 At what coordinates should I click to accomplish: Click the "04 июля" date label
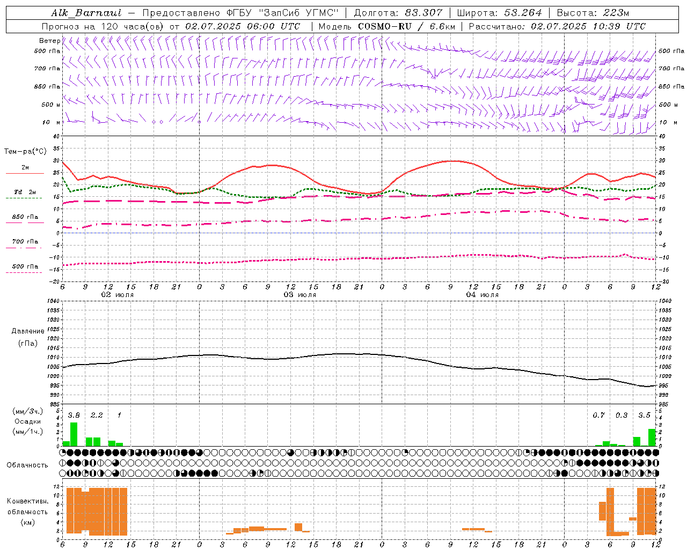point(483,294)
